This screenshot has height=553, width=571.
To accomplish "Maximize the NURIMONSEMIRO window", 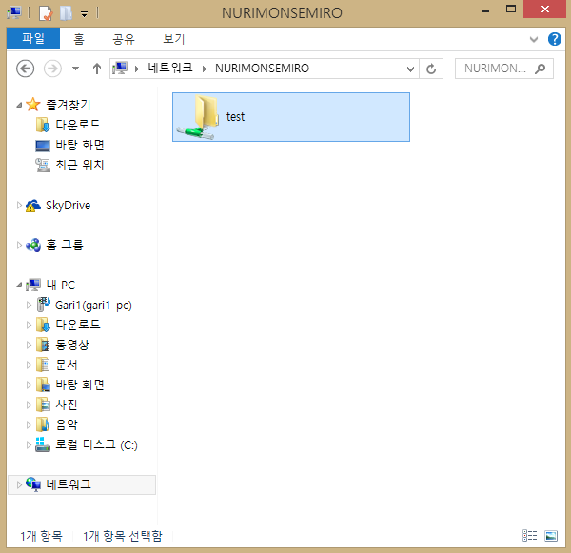I will pyautogui.click(x=510, y=10).
